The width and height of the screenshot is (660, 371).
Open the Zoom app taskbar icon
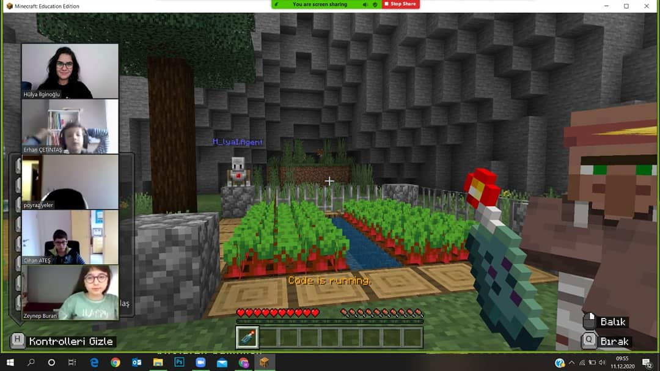click(x=200, y=363)
